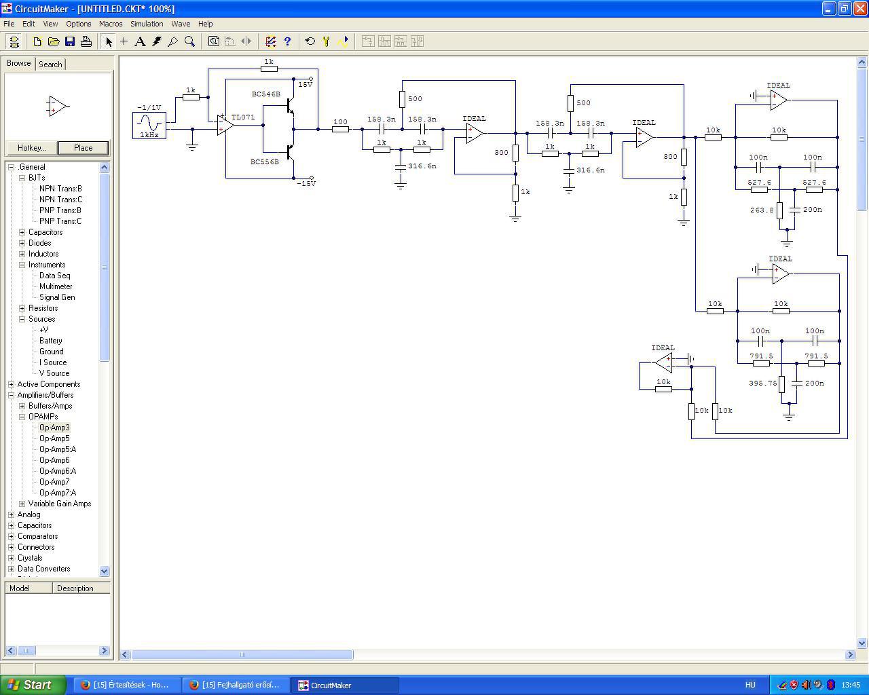Image resolution: width=869 pixels, height=695 pixels.
Task: Select NPN Trans:B in the tree
Action: coord(60,189)
